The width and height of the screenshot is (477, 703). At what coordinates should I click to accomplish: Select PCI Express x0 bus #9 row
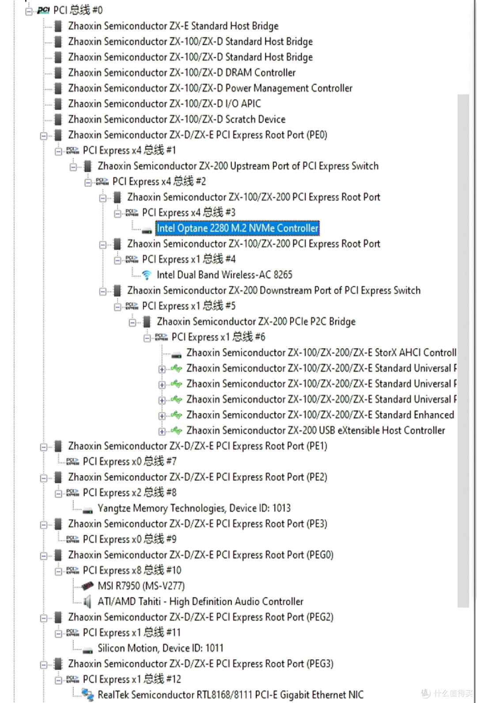[x=130, y=539]
